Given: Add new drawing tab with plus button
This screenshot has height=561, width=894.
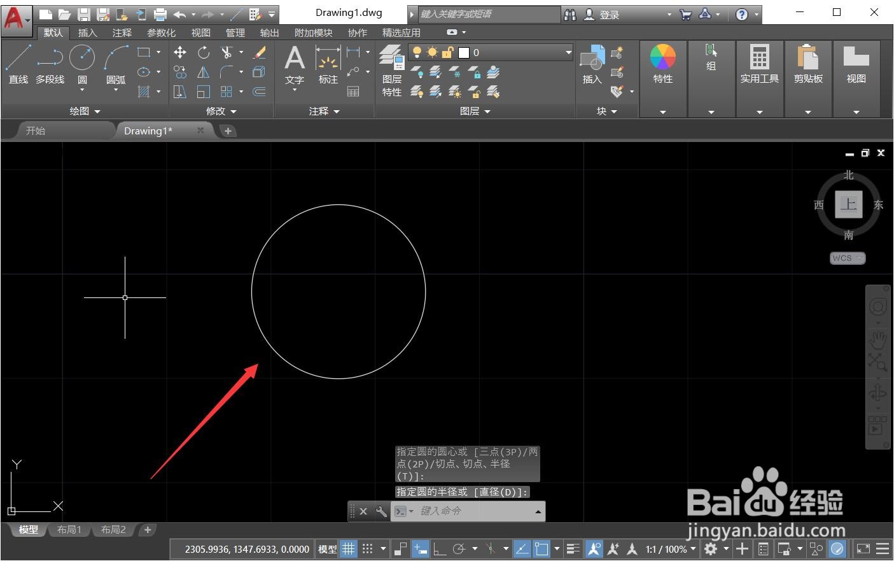Looking at the screenshot, I should tap(228, 131).
